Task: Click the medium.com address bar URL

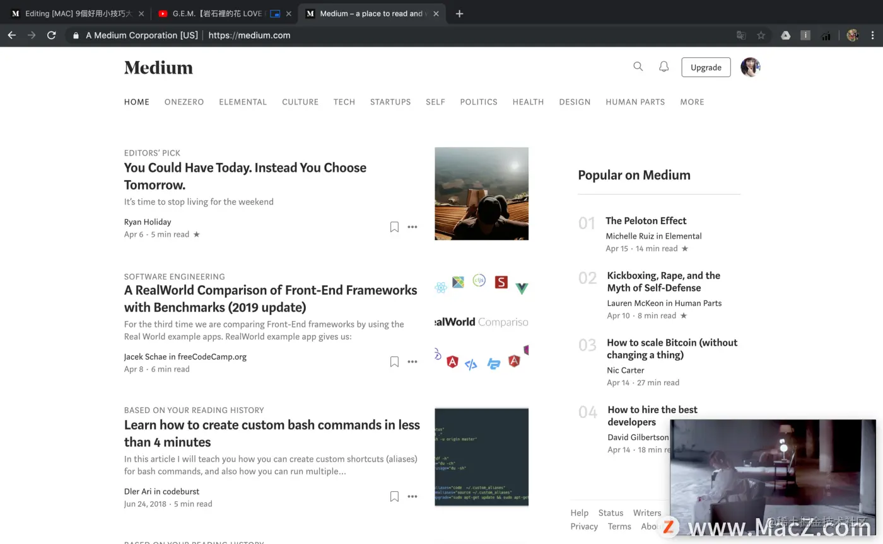Action: pos(249,35)
